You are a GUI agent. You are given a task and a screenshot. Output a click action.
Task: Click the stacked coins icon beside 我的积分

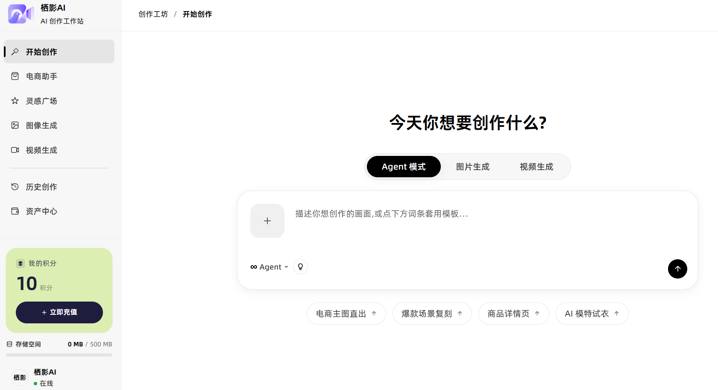pyautogui.click(x=21, y=264)
